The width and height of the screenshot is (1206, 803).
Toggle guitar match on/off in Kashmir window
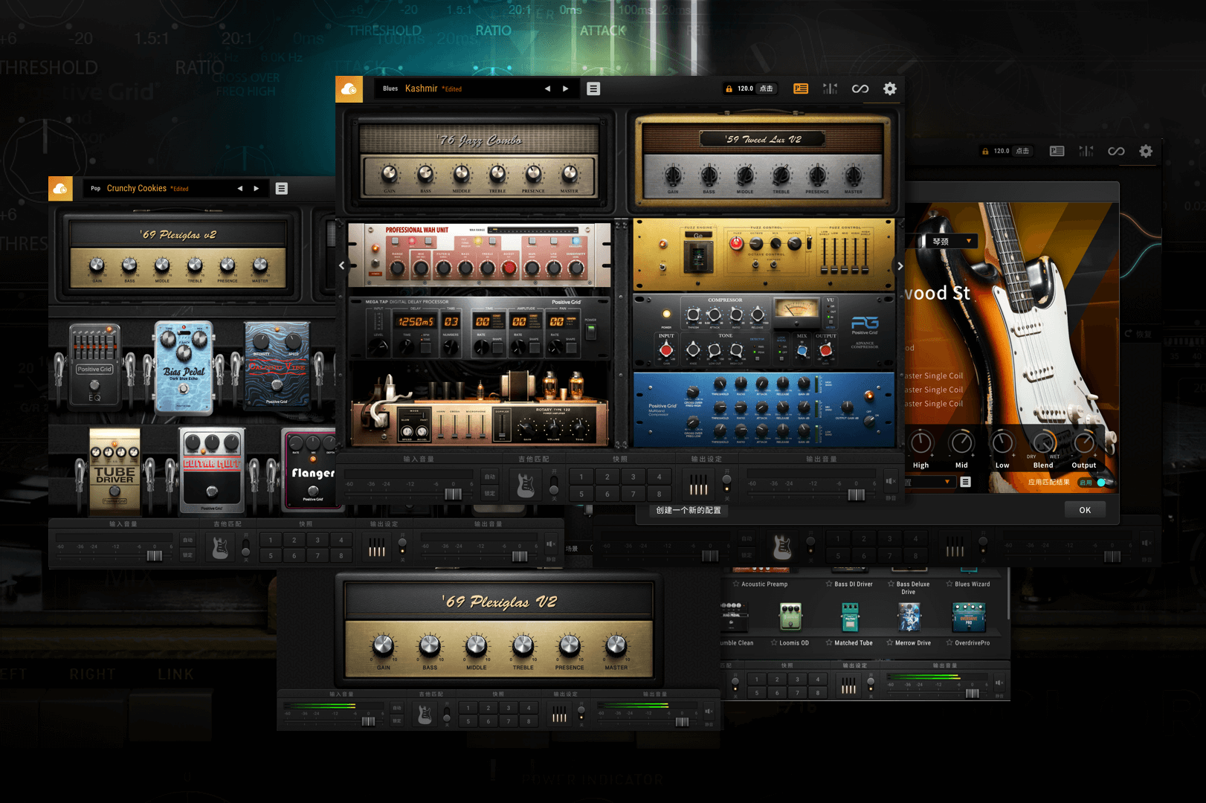[553, 486]
